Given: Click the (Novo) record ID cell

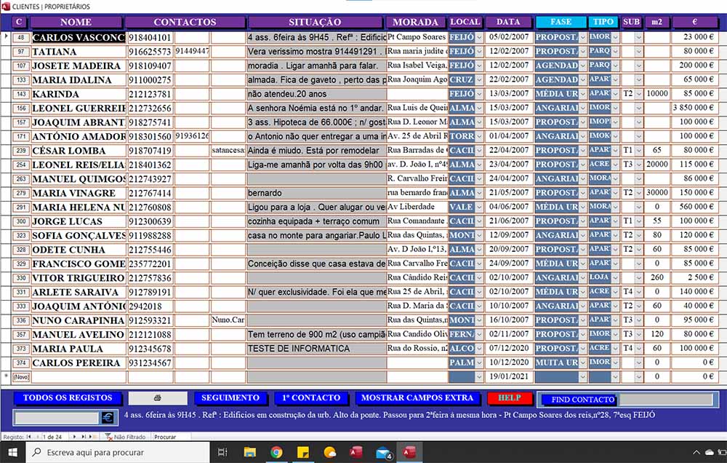Looking at the screenshot, I should click(x=21, y=377).
